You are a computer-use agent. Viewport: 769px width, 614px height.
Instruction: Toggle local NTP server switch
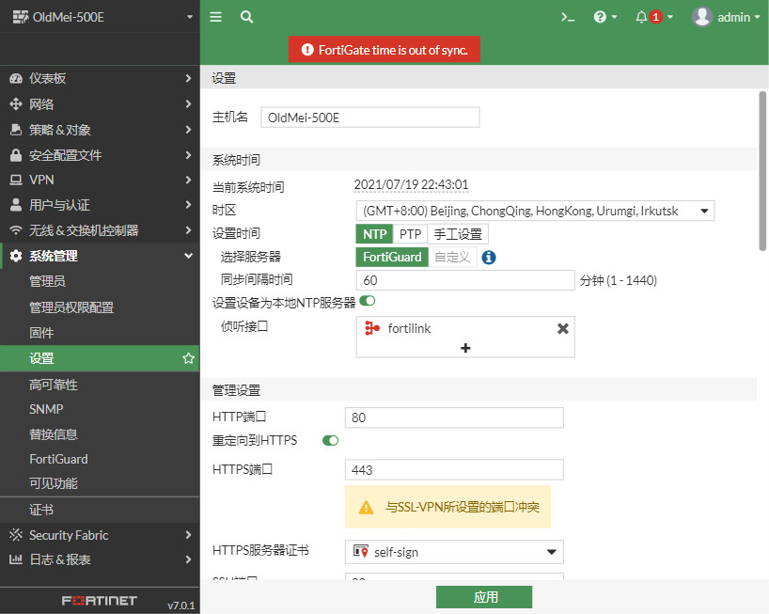tap(368, 301)
